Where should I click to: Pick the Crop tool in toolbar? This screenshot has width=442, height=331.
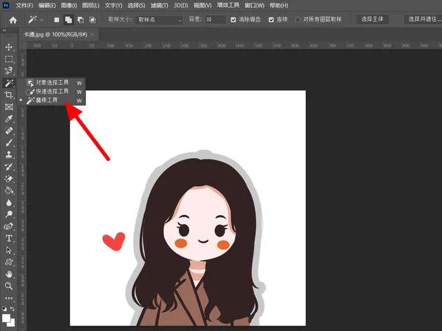(x=9, y=94)
